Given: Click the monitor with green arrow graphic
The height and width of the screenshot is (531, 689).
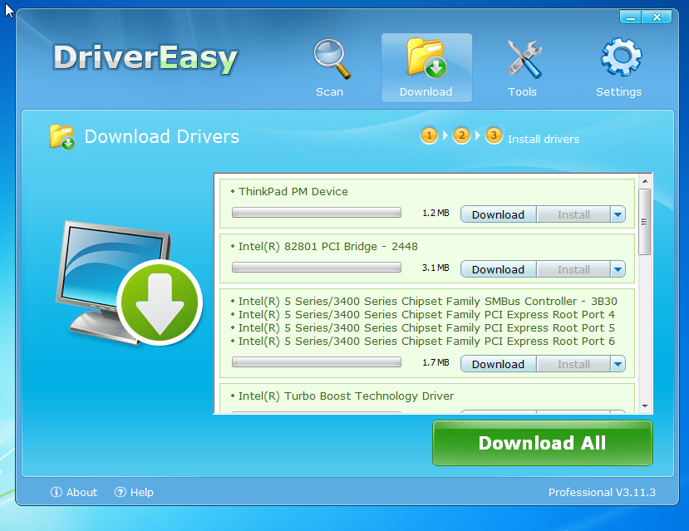Looking at the screenshot, I should click(129, 283).
